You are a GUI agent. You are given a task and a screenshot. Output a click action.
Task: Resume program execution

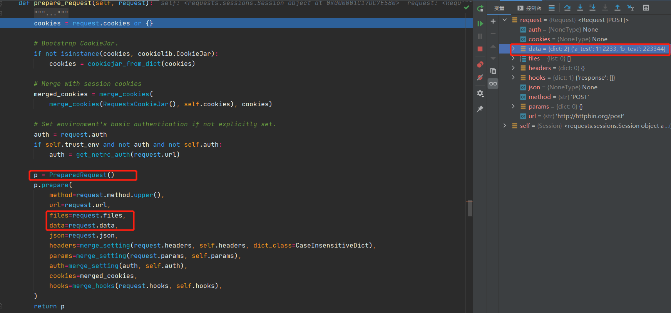click(x=480, y=24)
